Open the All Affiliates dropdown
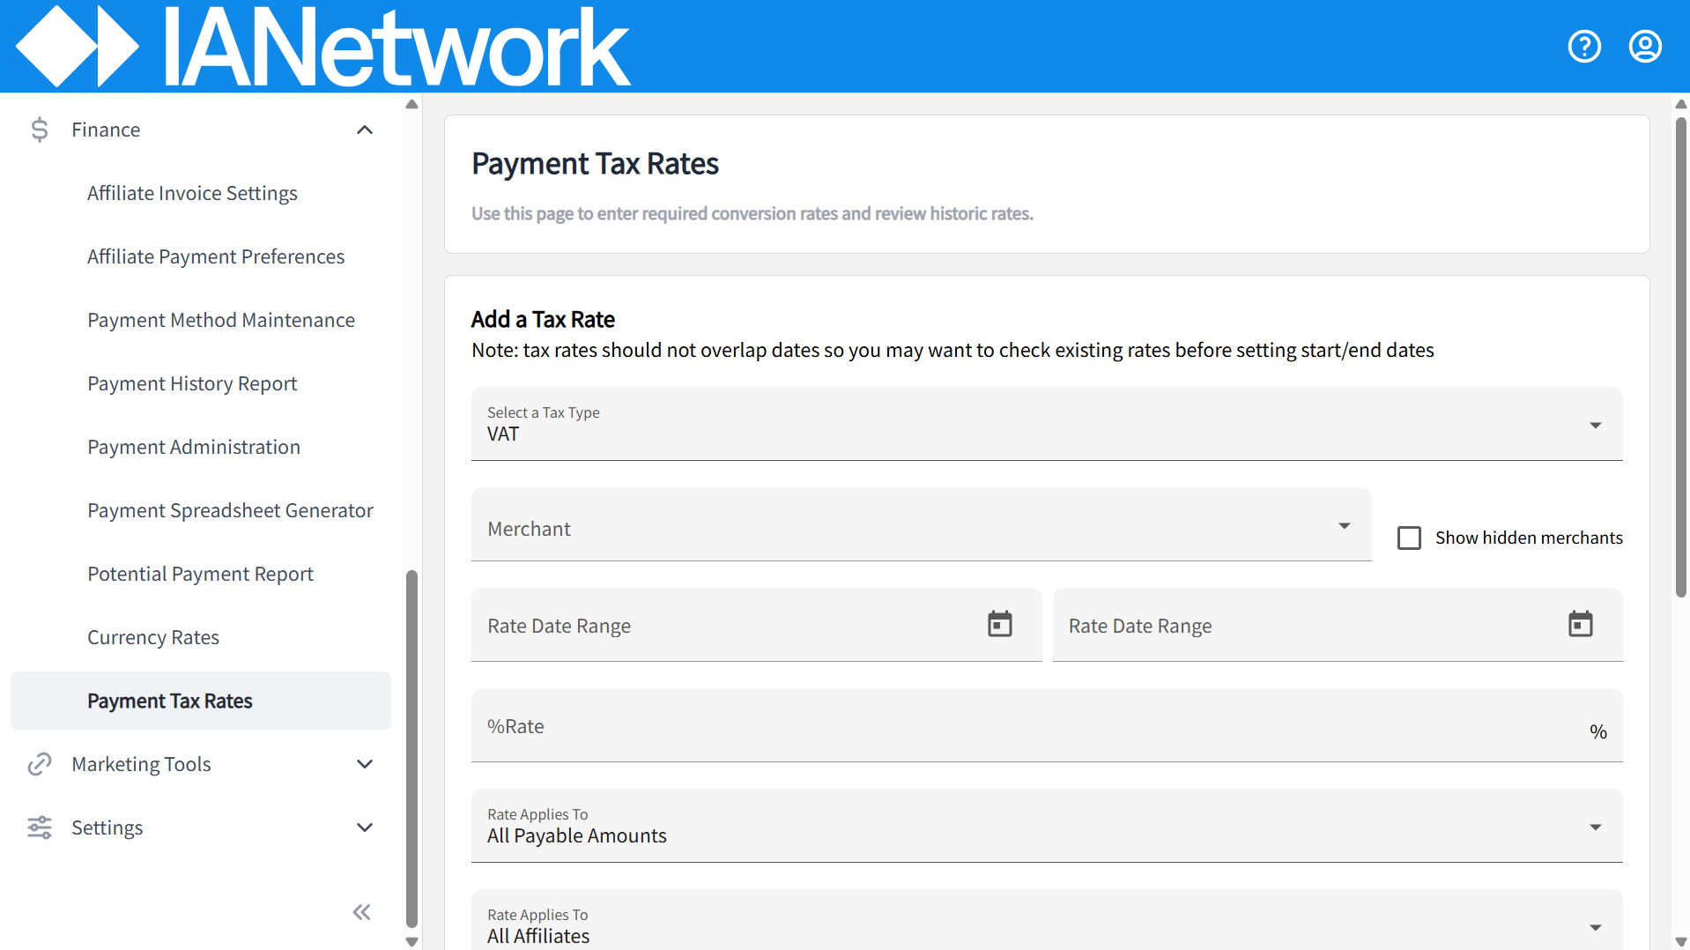 coord(1595,927)
